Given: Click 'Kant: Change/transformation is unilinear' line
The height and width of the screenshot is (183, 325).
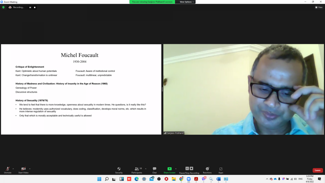Looking at the screenshot, I should [36, 75].
